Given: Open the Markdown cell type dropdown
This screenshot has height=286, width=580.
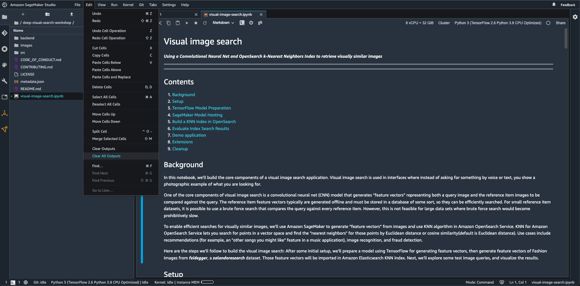Looking at the screenshot, I should pyautogui.click(x=223, y=23).
